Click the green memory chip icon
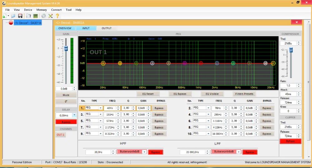 coord(36,16)
